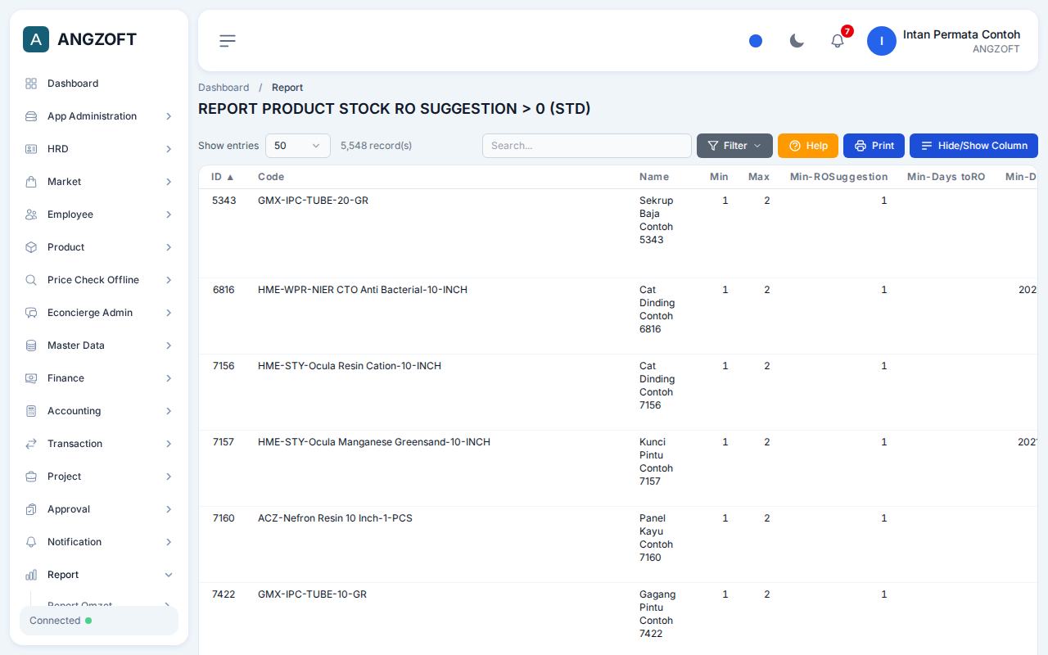Click the Hide/Show Column button
The image size is (1048, 655).
pyautogui.click(x=973, y=146)
